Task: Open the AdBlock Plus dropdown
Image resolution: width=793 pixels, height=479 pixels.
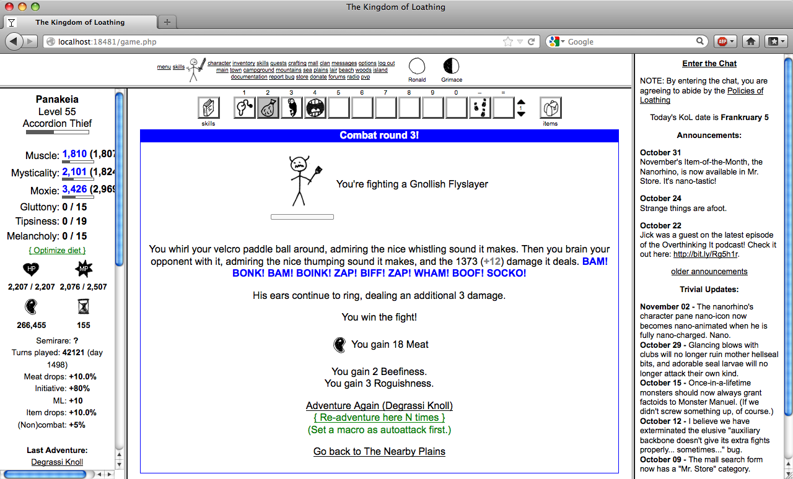Action: [x=725, y=41]
